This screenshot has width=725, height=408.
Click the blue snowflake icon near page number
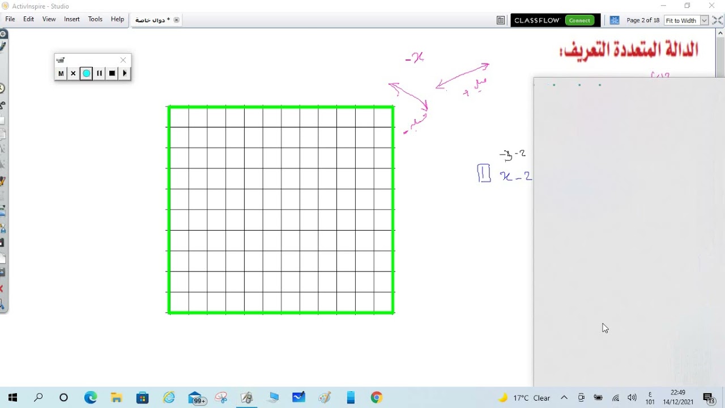coord(615,20)
